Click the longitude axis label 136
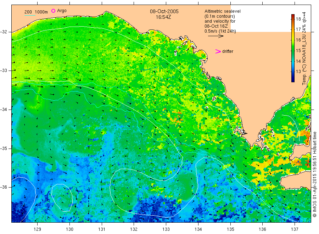 click(262, 229)
